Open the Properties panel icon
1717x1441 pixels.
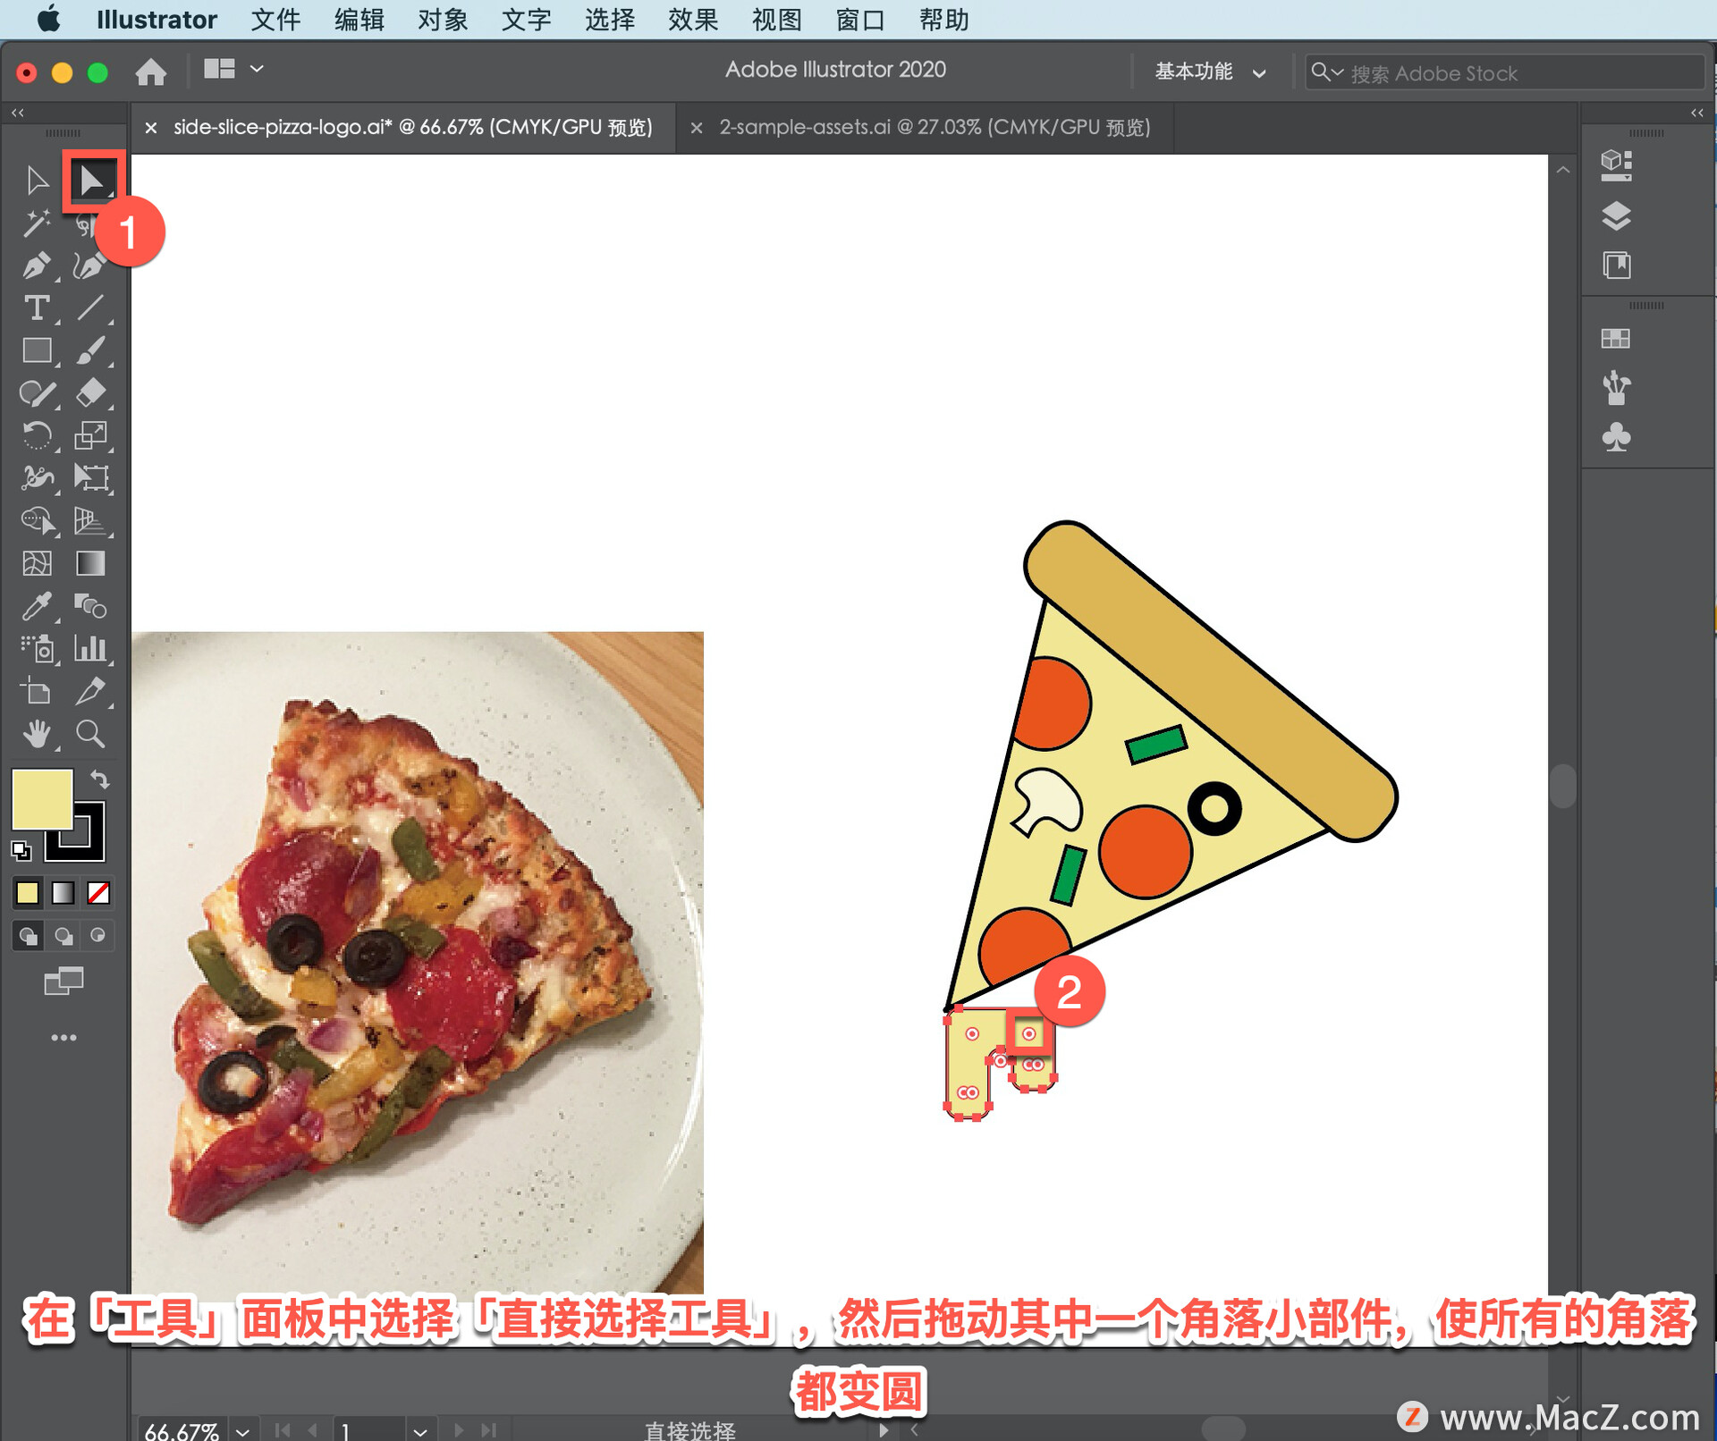point(1616,165)
